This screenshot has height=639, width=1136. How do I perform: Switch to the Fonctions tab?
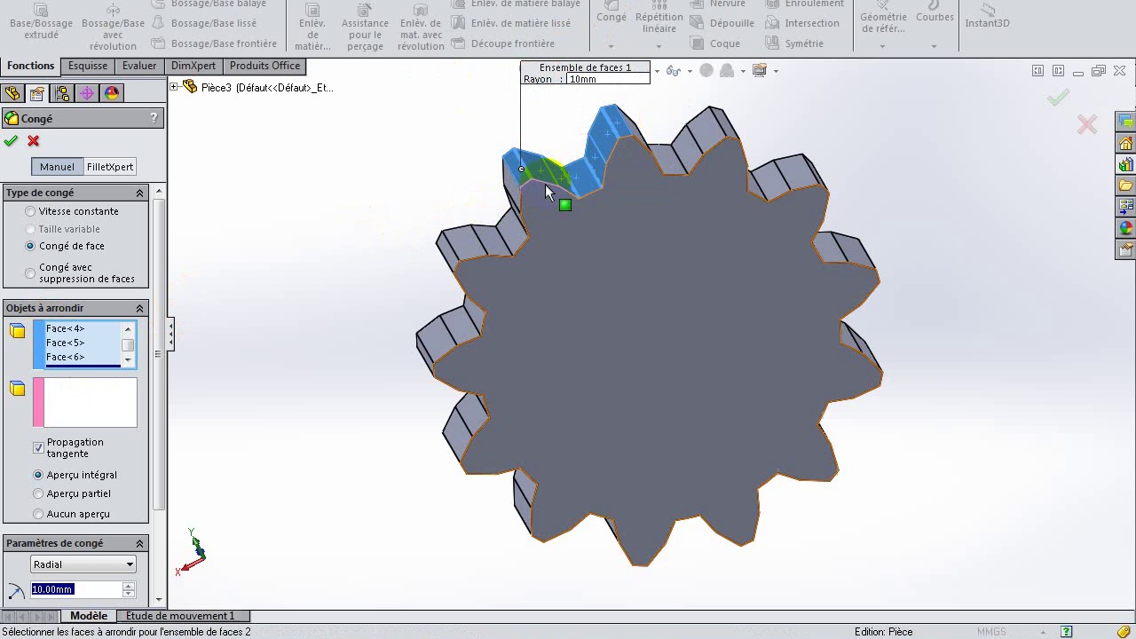(30, 66)
